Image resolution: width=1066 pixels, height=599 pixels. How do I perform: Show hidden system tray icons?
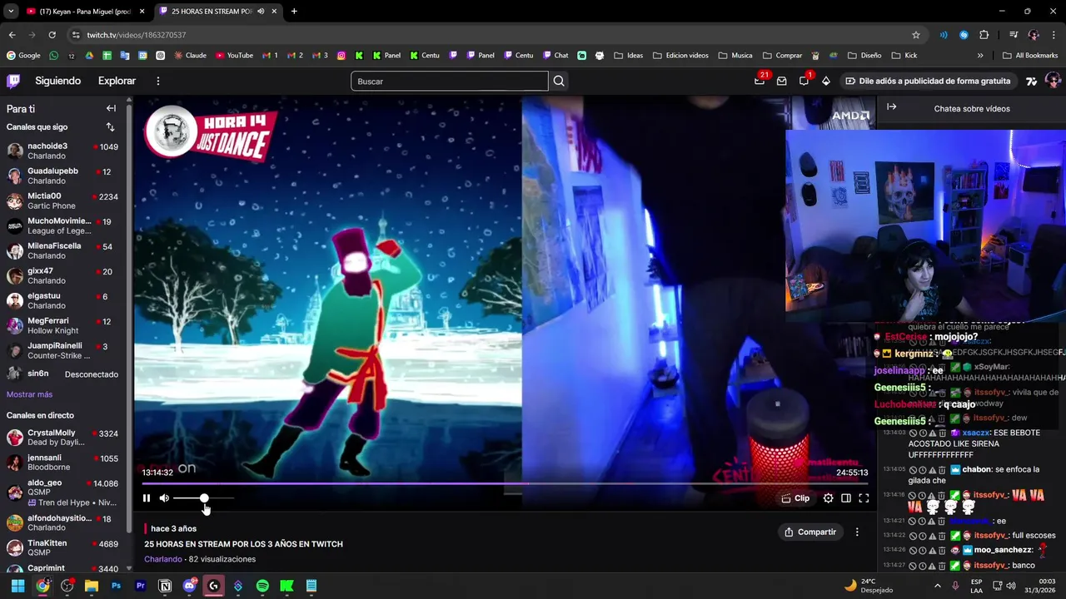click(938, 586)
